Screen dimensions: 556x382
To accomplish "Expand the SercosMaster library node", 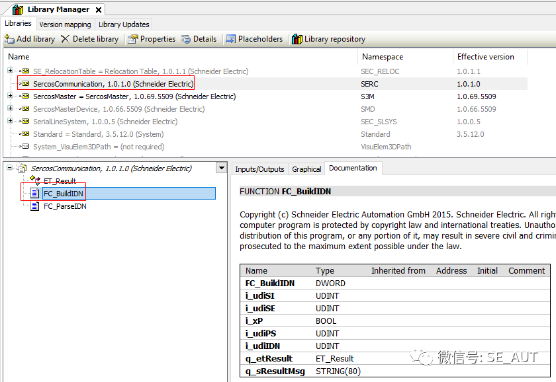I will [x=10, y=96].
